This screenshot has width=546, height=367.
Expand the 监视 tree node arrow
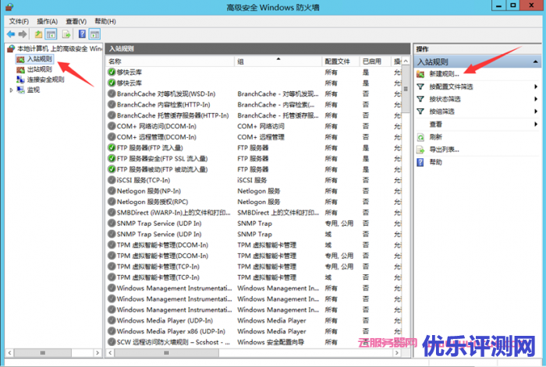(x=11, y=90)
